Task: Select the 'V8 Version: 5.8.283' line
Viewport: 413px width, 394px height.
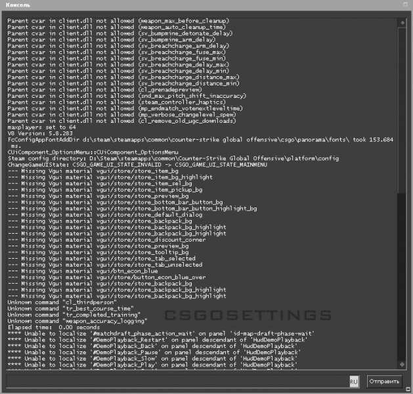Action: 40,133
